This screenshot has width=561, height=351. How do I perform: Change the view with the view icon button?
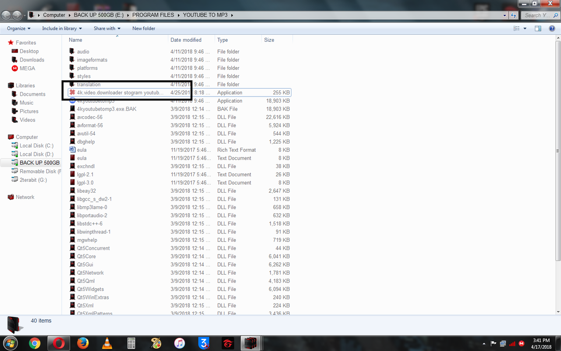(516, 29)
